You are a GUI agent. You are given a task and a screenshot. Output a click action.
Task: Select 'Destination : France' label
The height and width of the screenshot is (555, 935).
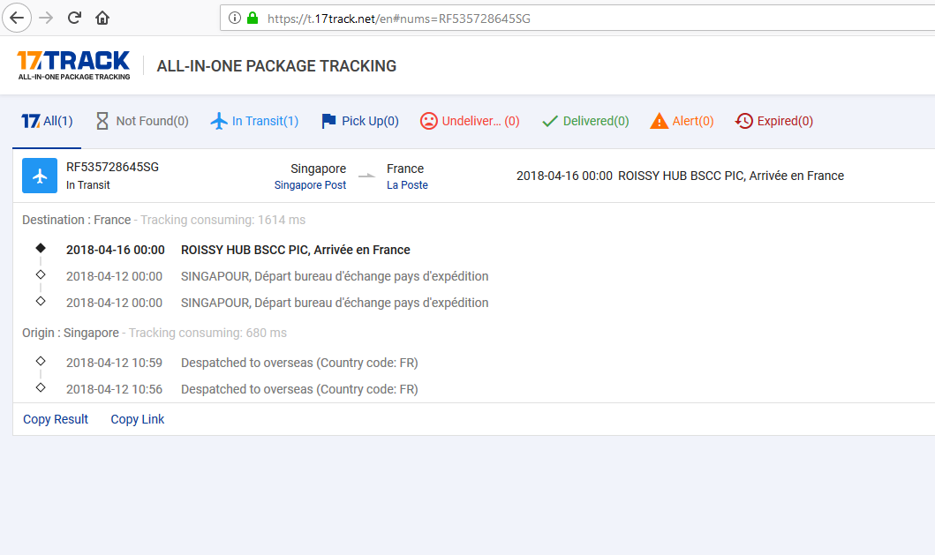coord(76,220)
